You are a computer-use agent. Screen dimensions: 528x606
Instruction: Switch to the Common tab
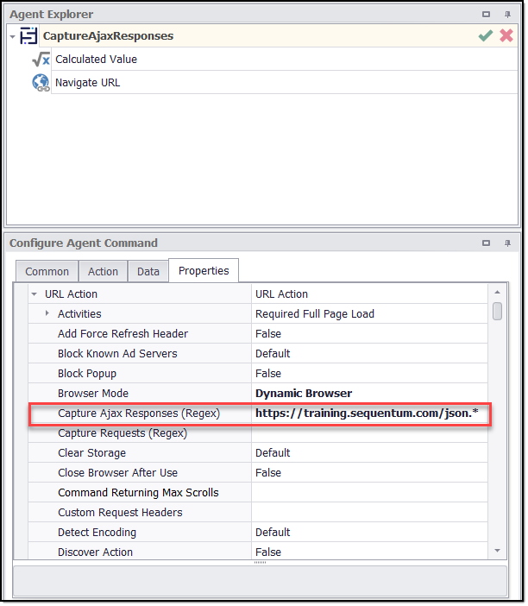[47, 271]
